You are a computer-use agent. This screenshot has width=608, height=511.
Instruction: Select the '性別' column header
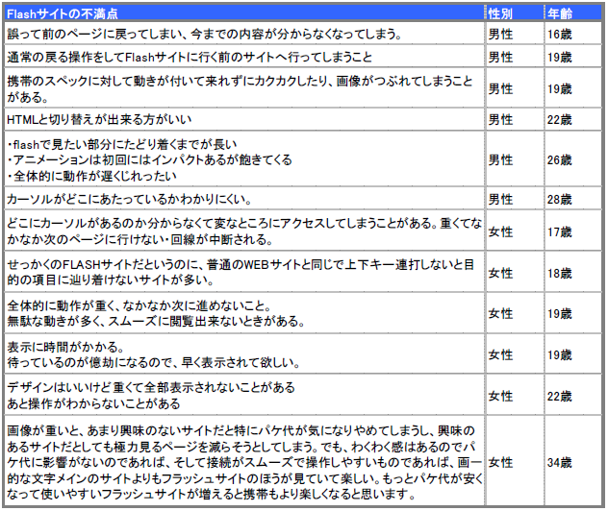click(503, 13)
